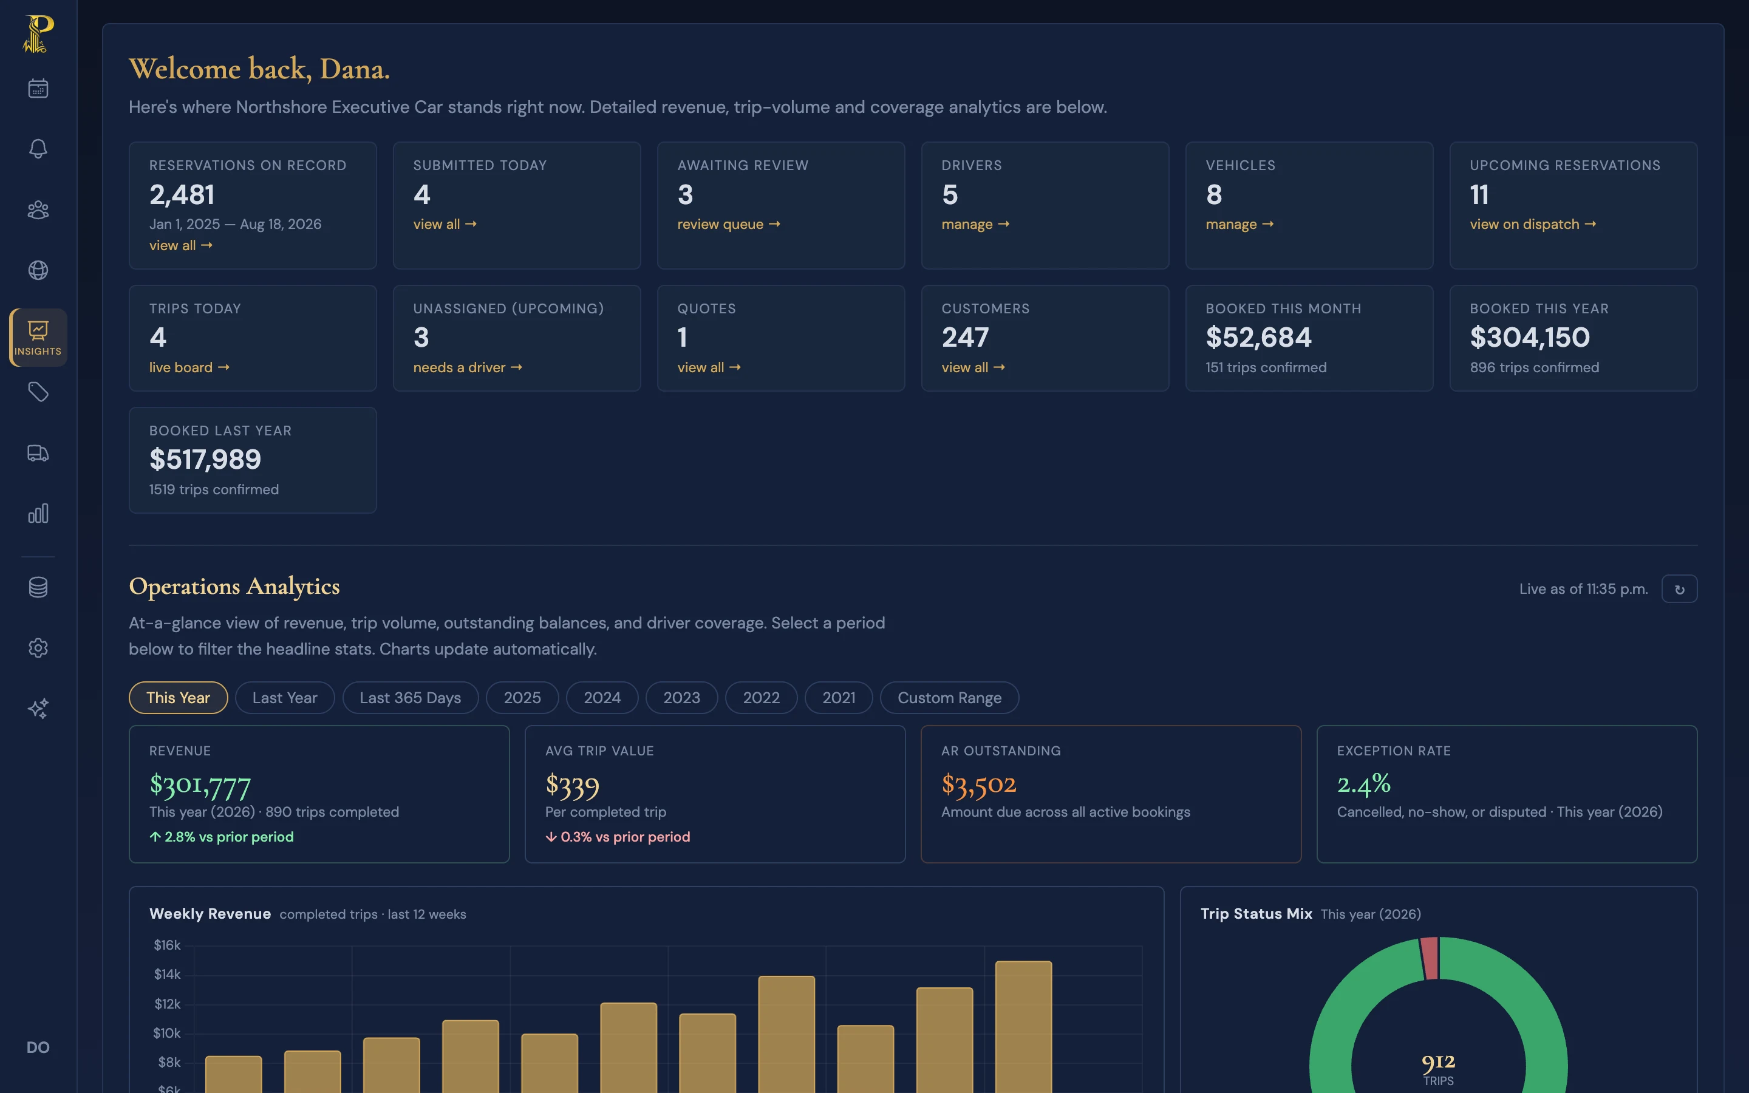Open the price tag icon in the sidebar

[38, 392]
